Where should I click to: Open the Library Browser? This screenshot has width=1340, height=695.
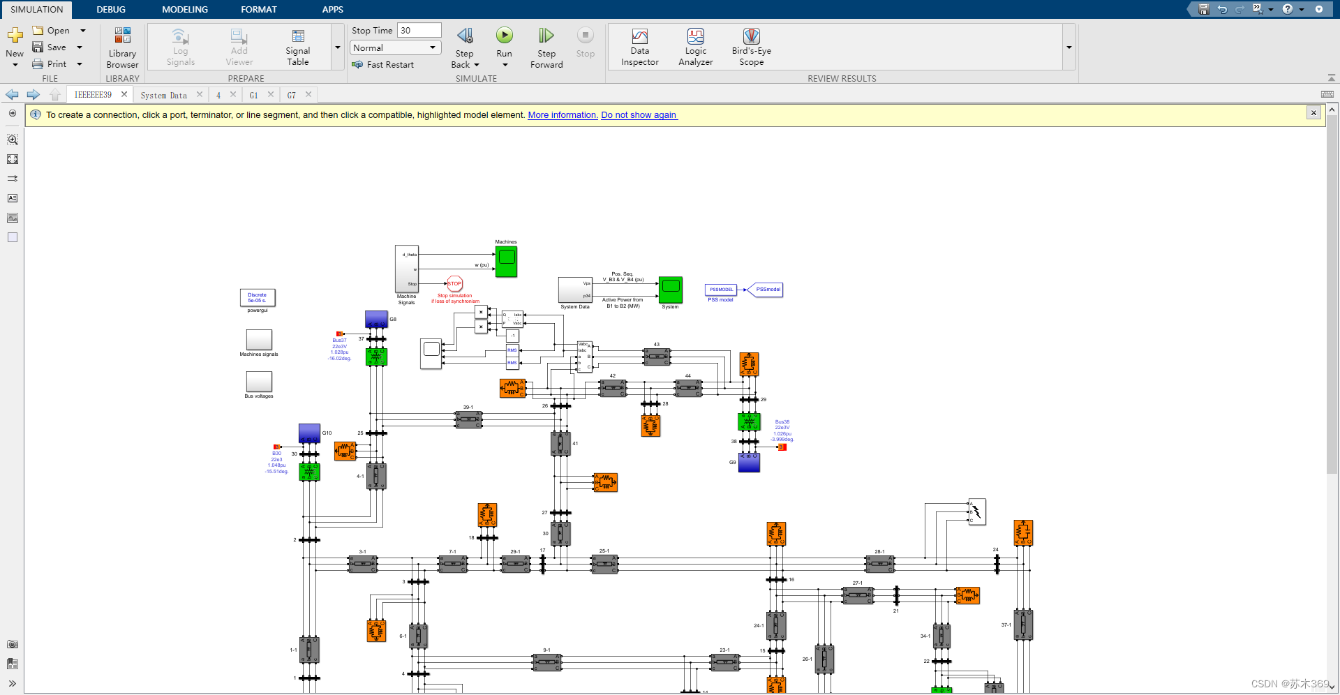coord(122,47)
